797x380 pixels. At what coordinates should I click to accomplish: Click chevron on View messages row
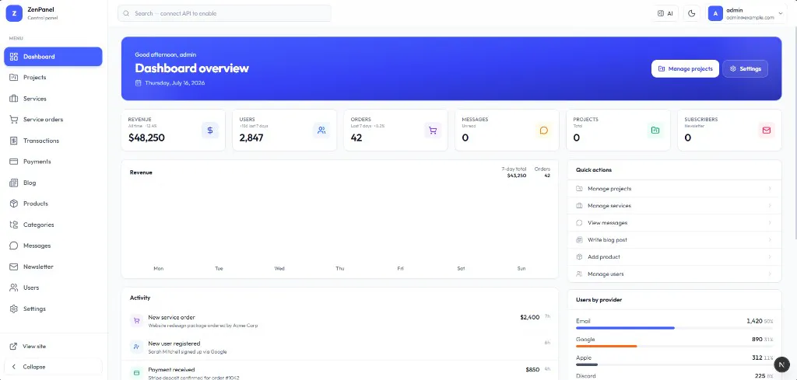point(770,223)
